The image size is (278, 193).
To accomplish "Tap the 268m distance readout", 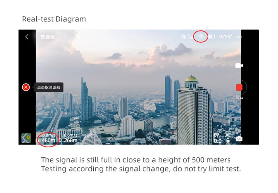I will [71, 140].
